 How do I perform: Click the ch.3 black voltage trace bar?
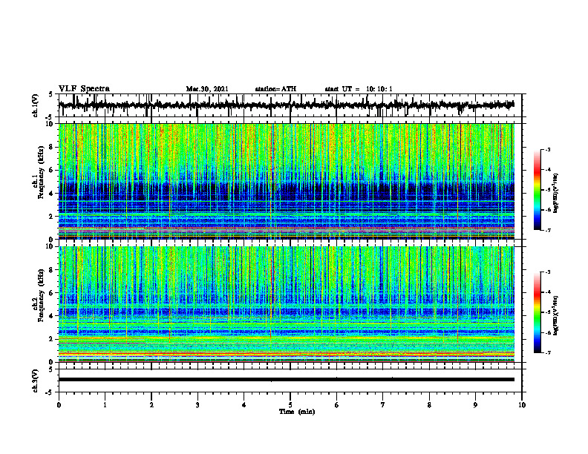286,380
